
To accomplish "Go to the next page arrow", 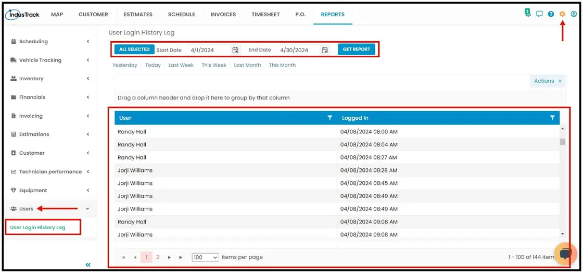I will click(x=169, y=257).
